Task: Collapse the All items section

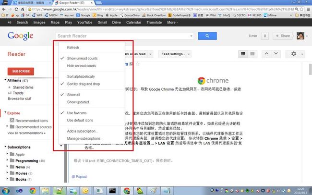Action: tap(5, 80)
